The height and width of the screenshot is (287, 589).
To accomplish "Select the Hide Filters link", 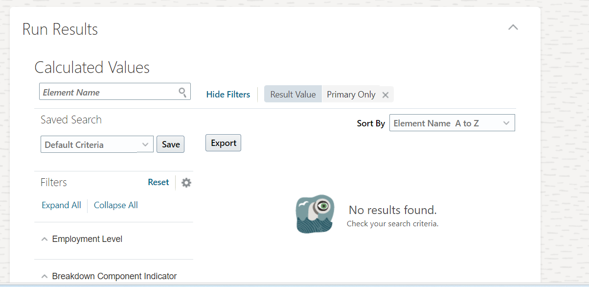I will 228,95.
